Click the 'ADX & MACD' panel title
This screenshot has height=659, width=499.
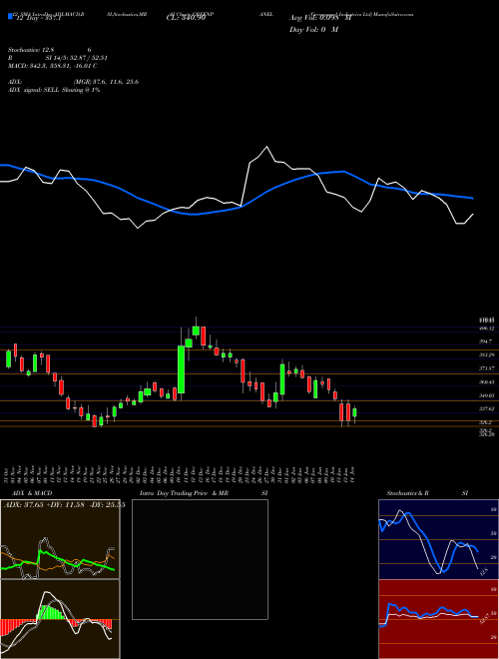pos(32,493)
